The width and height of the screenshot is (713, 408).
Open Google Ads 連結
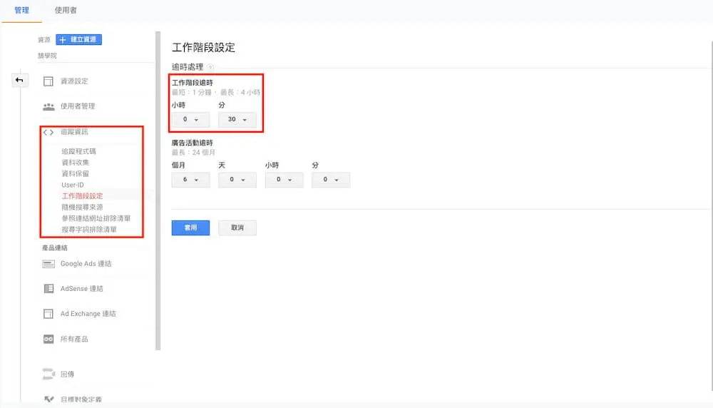coord(86,264)
